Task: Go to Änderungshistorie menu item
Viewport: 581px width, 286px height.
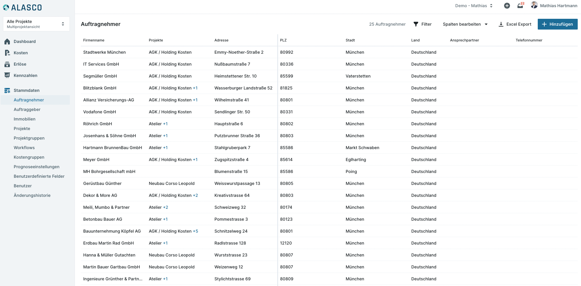Action: (32, 195)
